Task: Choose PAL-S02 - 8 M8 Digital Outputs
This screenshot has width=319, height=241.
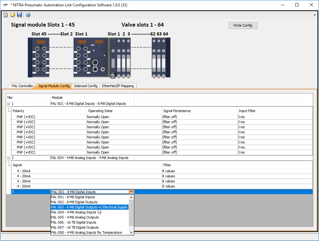Action: (90, 202)
